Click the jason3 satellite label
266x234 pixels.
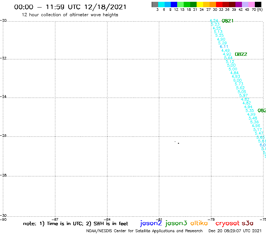tap(176, 224)
